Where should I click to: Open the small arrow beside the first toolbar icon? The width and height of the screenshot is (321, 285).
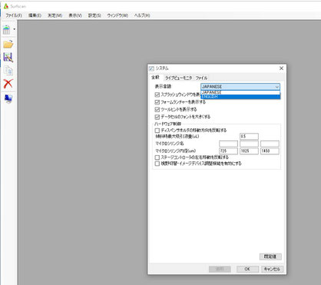pyautogui.click(x=14, y=29)
